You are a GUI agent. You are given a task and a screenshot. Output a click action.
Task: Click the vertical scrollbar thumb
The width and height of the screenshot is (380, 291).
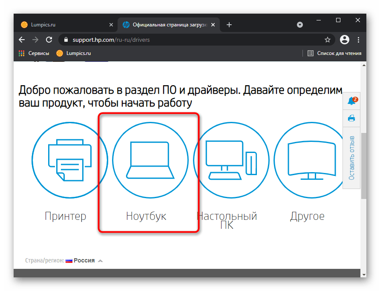point(363,166)
